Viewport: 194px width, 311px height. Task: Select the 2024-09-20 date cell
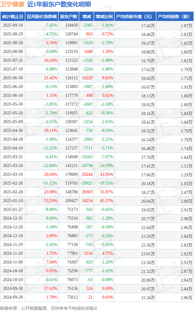[12, 297]
